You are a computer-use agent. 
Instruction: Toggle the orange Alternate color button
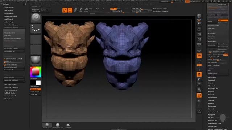click(x=36, y=89)
